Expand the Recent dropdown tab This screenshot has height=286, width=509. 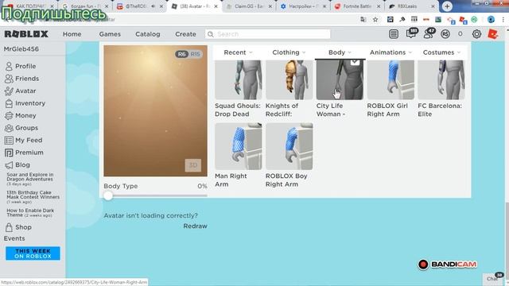click(x=239, y=52)
